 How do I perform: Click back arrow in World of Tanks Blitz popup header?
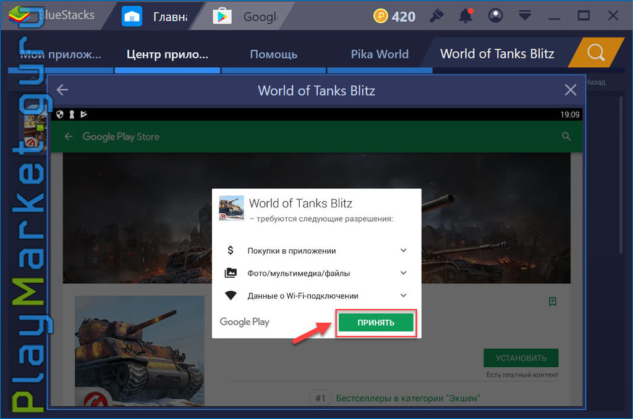coord(62,90)
